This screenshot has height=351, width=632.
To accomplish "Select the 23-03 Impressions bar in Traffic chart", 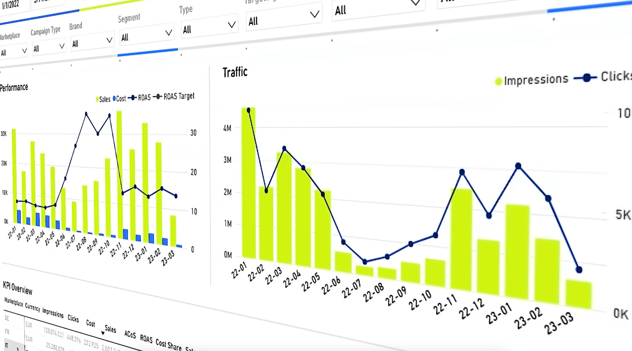I will click(579, 295).
